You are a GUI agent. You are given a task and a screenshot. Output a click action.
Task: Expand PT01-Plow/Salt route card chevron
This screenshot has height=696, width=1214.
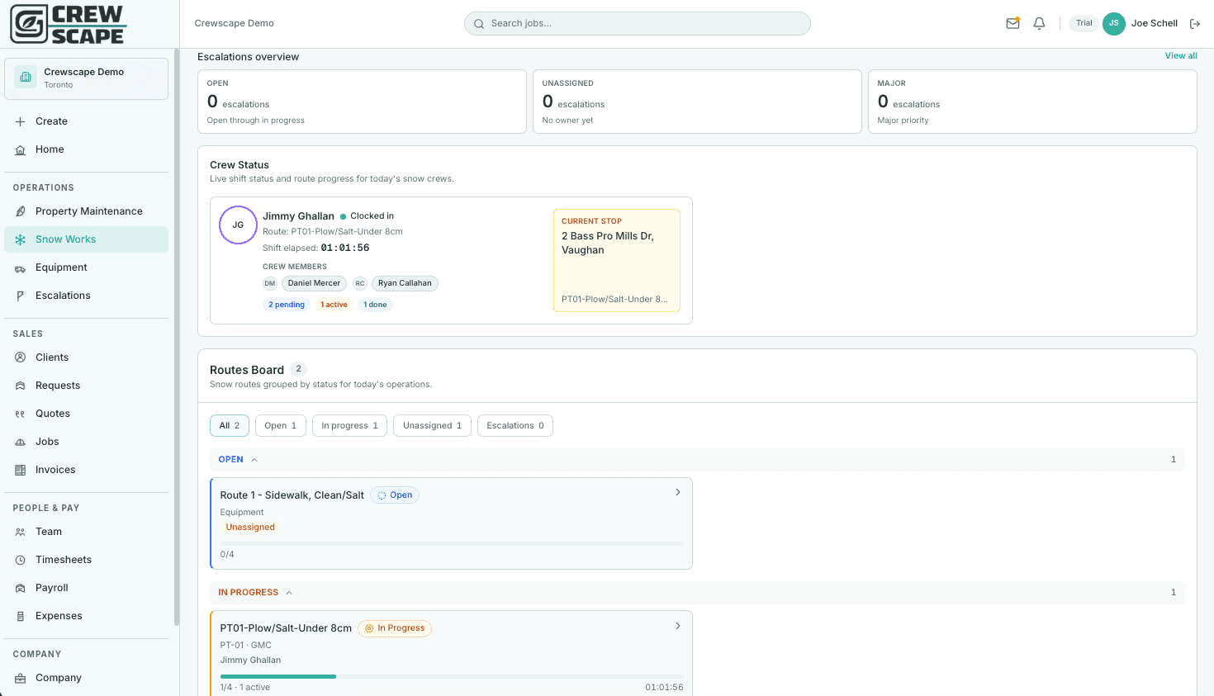(x=678, y=626)
